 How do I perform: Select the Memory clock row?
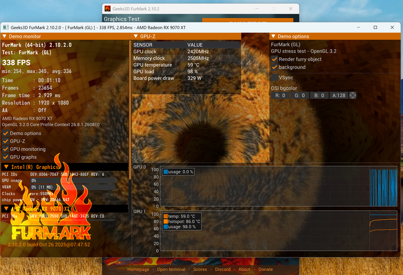(x=187, y=58)
